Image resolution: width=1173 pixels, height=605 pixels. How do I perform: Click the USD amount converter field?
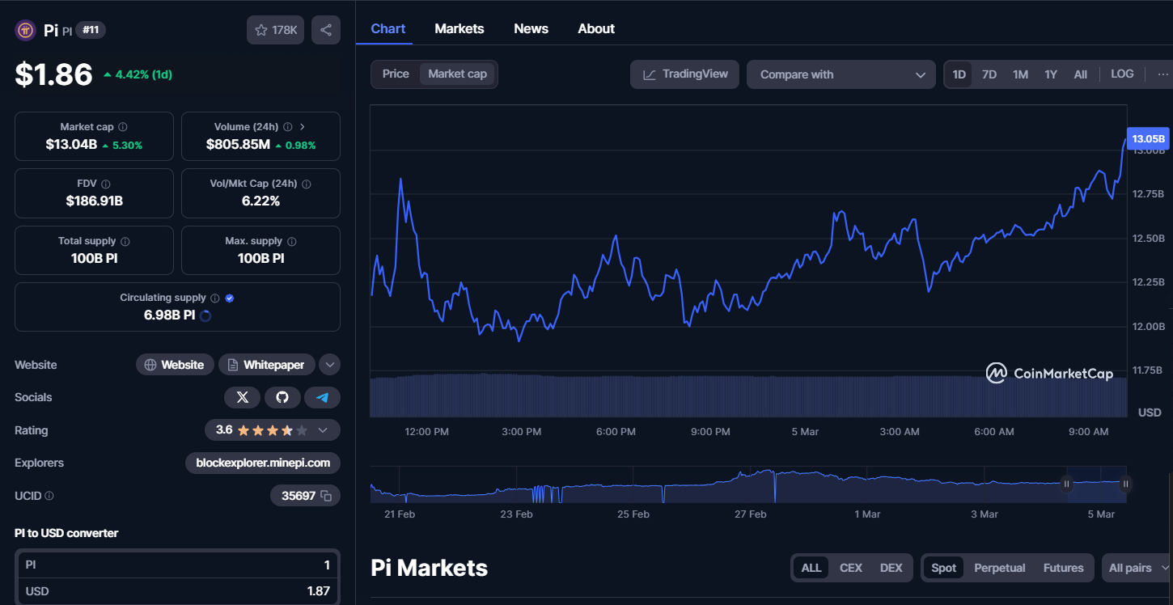(178, 591)
